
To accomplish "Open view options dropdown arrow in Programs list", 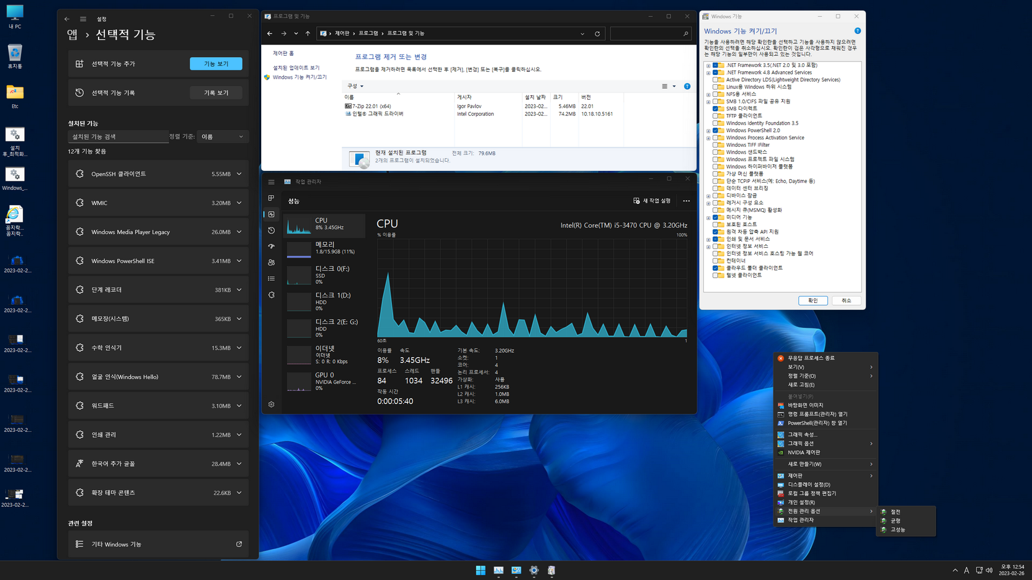I will click(x=674, y=86).
